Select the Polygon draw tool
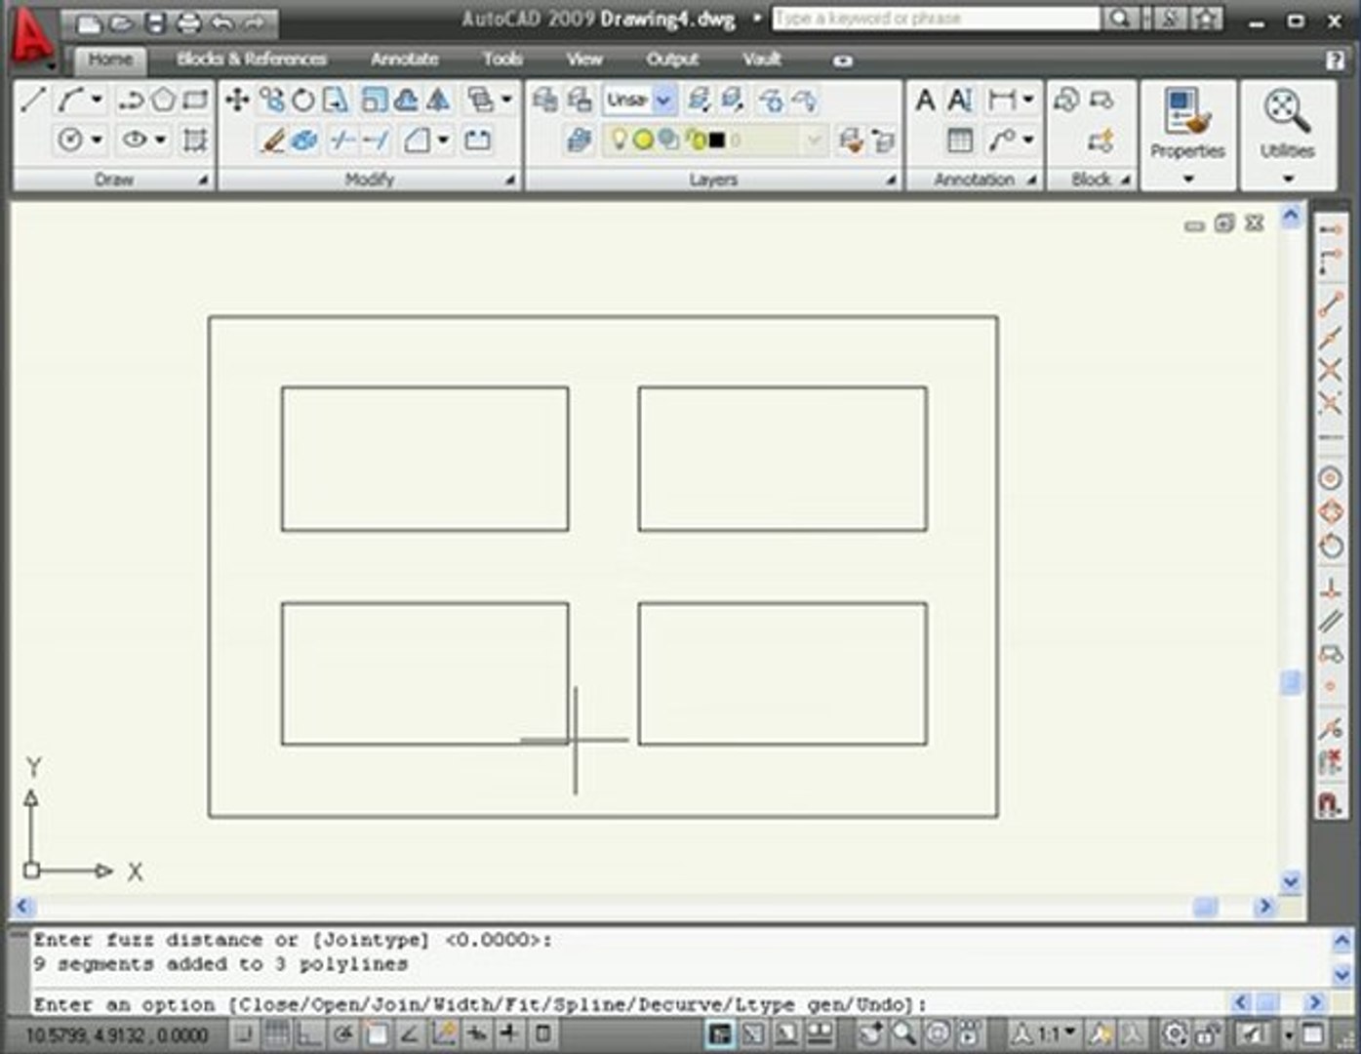 (x=164, y=100)
